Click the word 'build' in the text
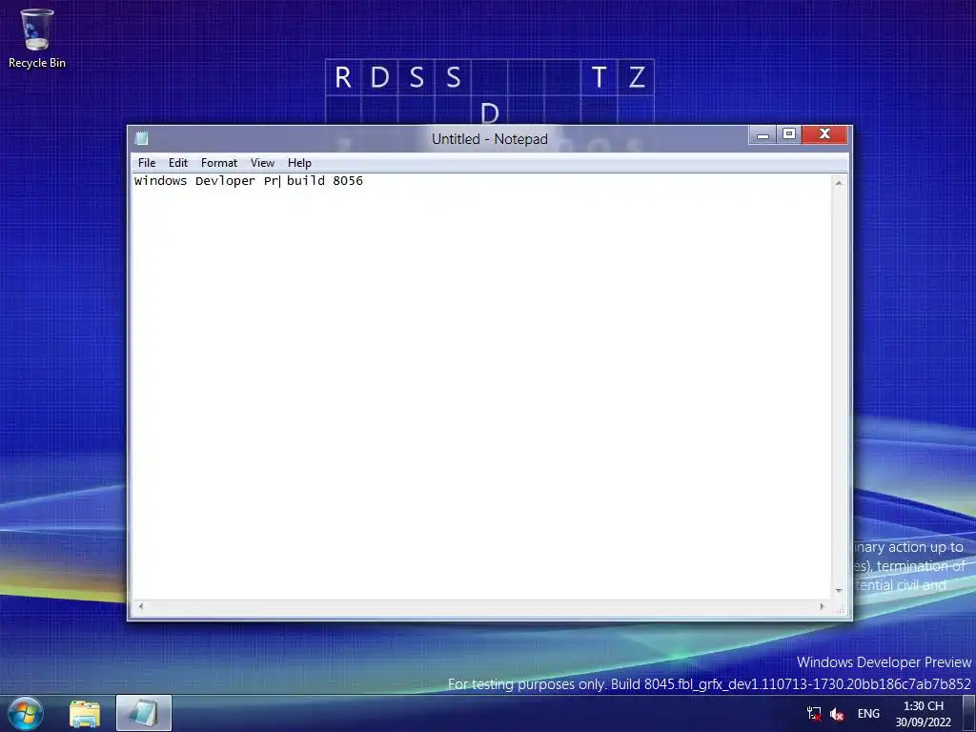 (306, 180)
